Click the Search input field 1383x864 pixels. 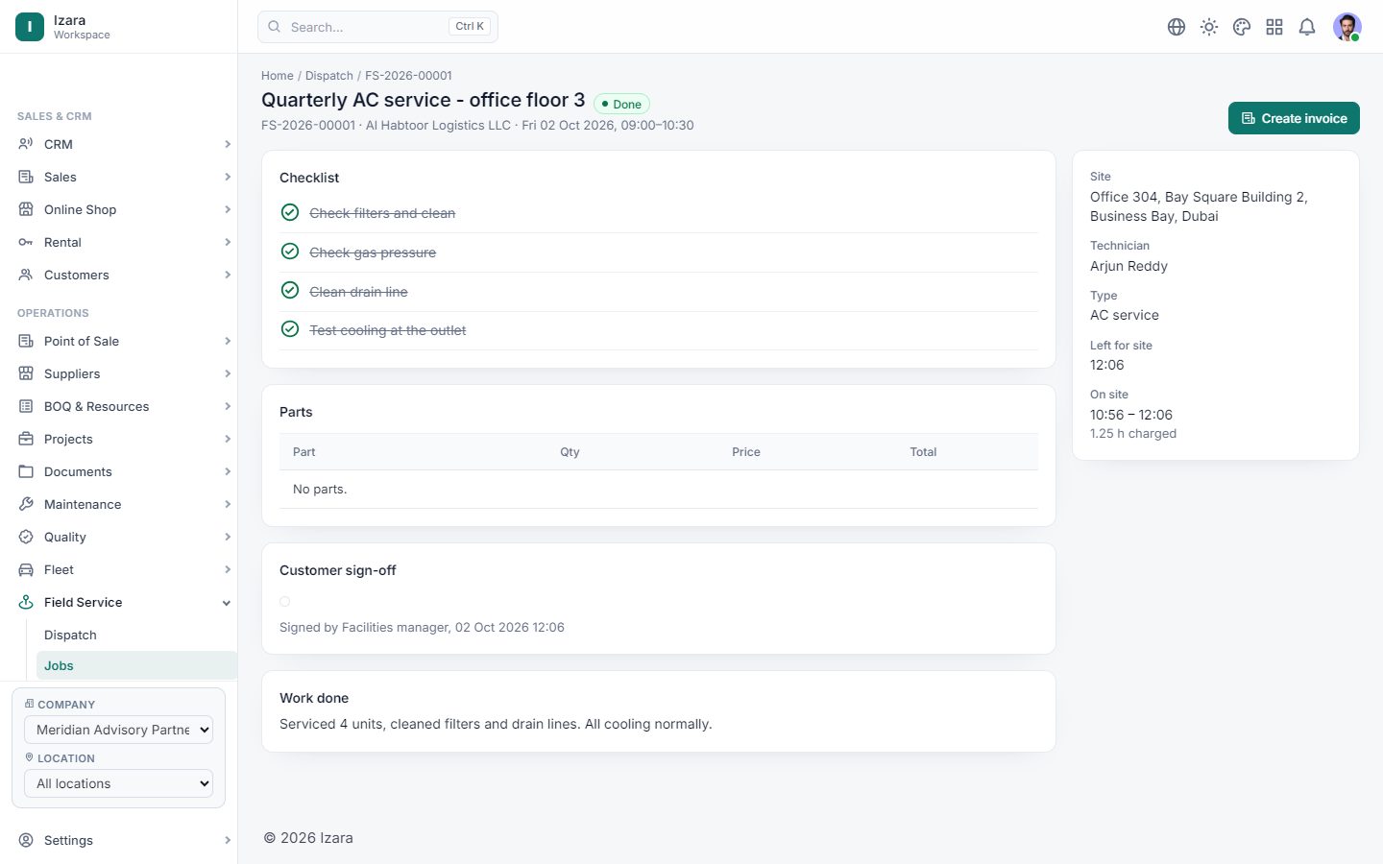377,27
